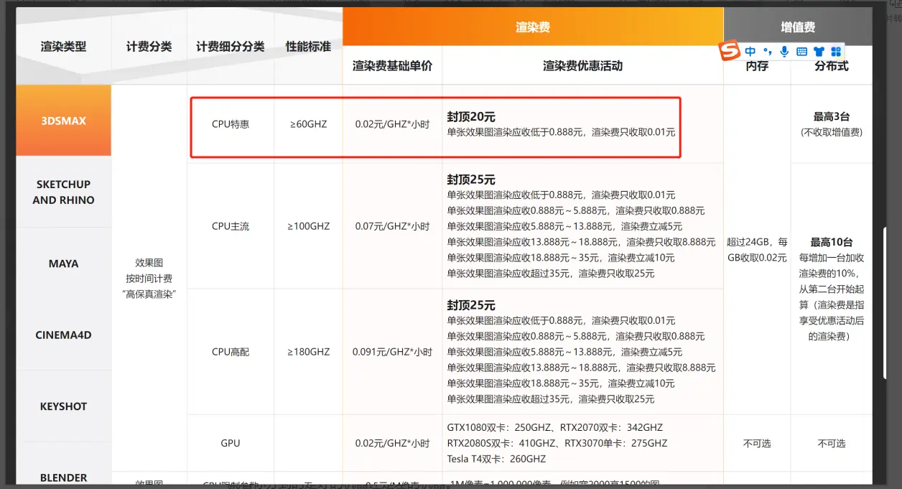Click the GPU category cell

click(231, 443)
